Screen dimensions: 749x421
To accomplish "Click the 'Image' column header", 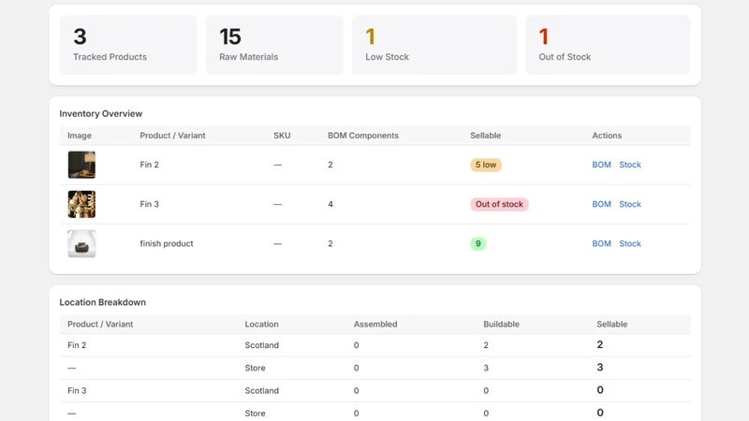I will coord(80,136).
